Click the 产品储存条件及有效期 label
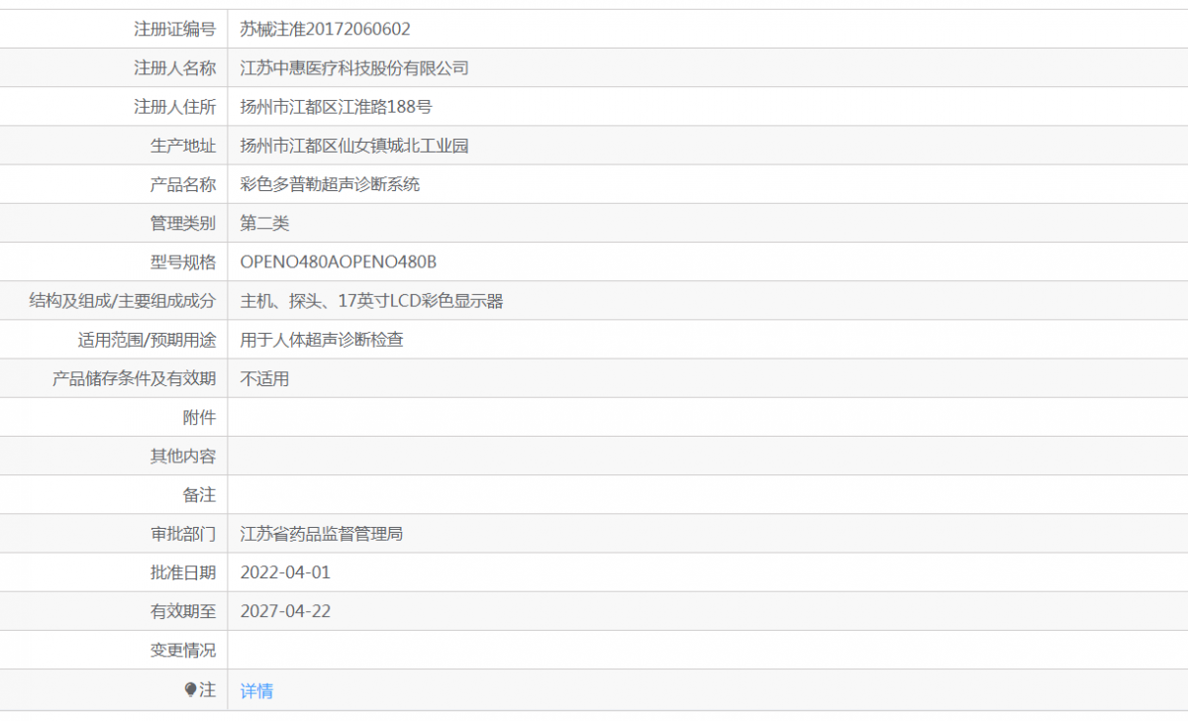The height and width of the screenshot is (721, 1188). (x=134, y=378)
